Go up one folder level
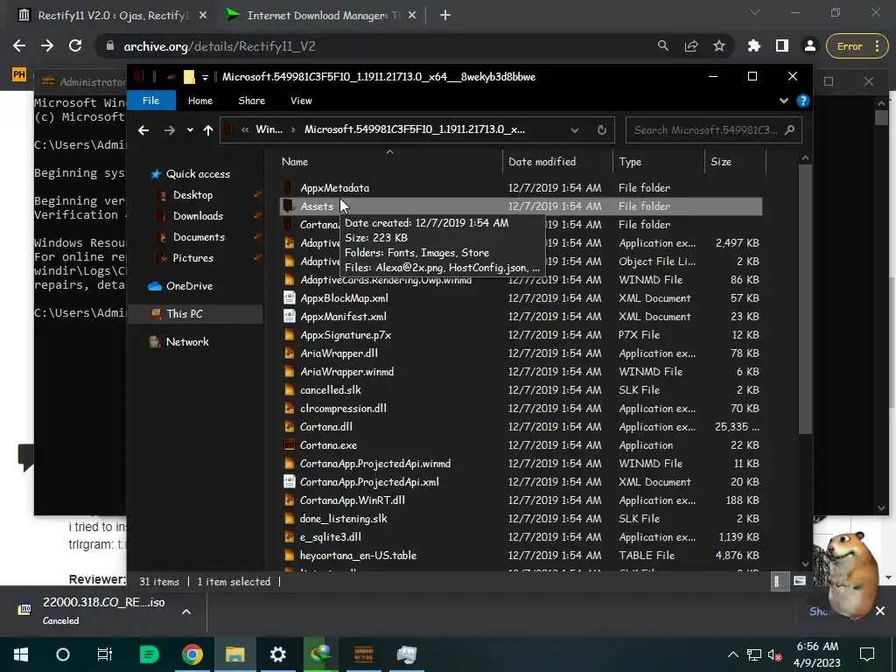896x672 pixels. tap(208, 130)
